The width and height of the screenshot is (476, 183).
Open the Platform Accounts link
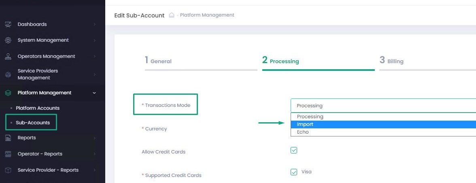(x=38, y=108)
